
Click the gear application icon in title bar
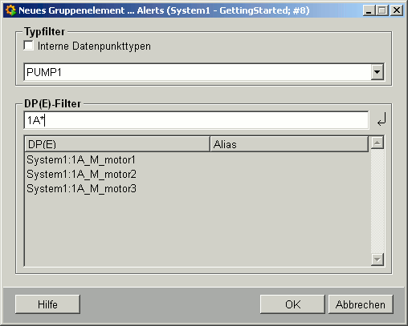tap(10, 10)
